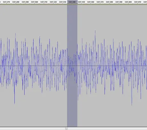
Task: Click the horizontal scrollbar thumb below the waveform
Action: pos(66,128)
